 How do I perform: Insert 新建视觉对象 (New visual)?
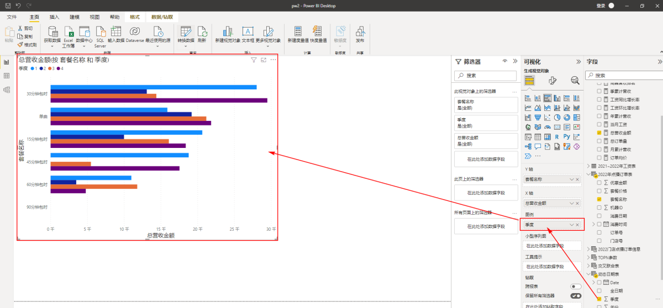[227, 34]
